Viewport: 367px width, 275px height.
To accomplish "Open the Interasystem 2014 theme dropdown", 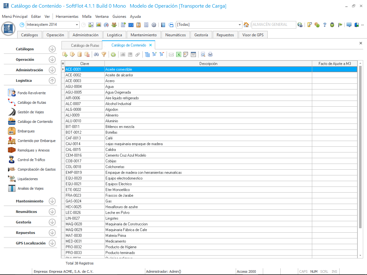I will tap(77, 25).
